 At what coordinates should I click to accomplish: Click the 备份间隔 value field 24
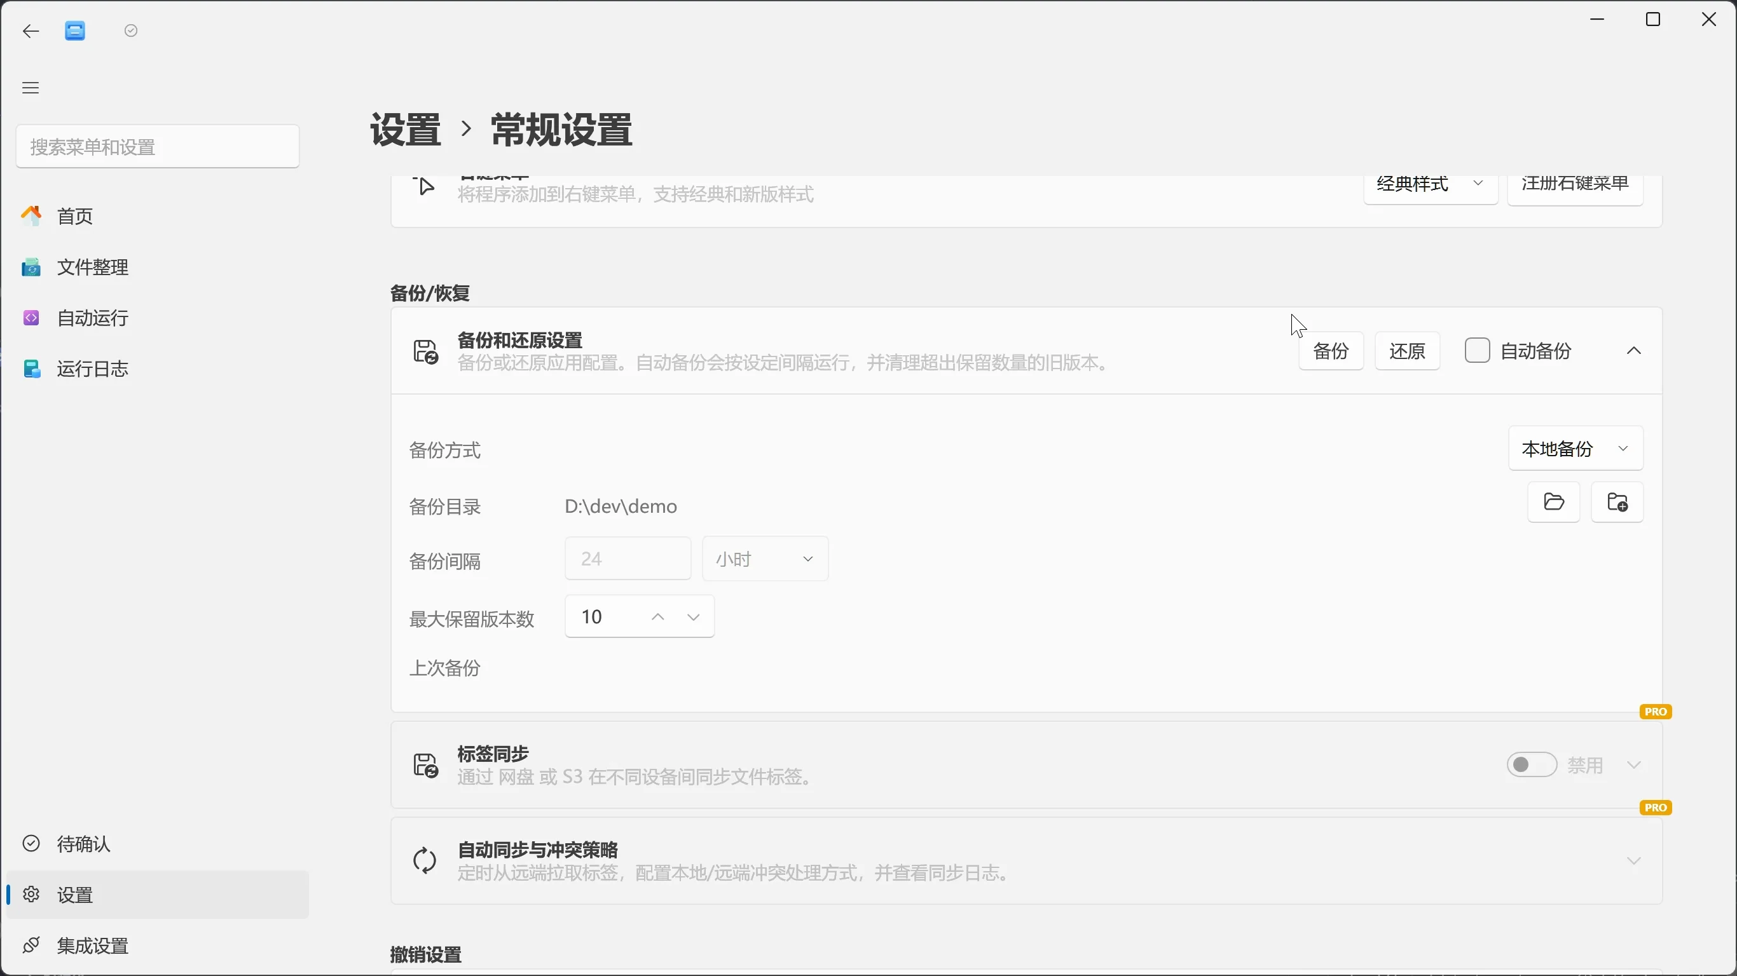628,559
